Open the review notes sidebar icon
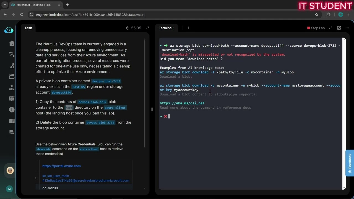 [12, 99]
